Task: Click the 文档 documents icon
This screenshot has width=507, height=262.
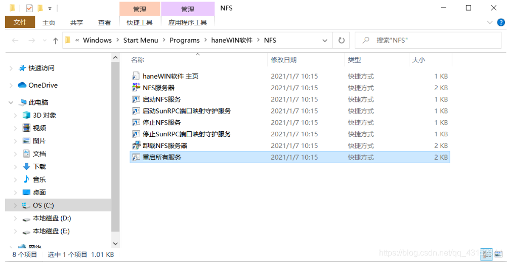Action: pos(26,154)
